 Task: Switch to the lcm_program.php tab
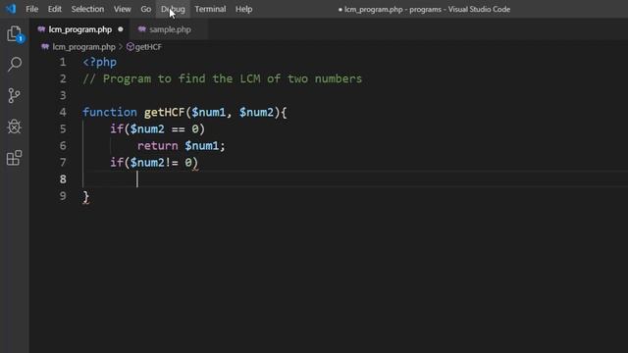tap(80, 29)
